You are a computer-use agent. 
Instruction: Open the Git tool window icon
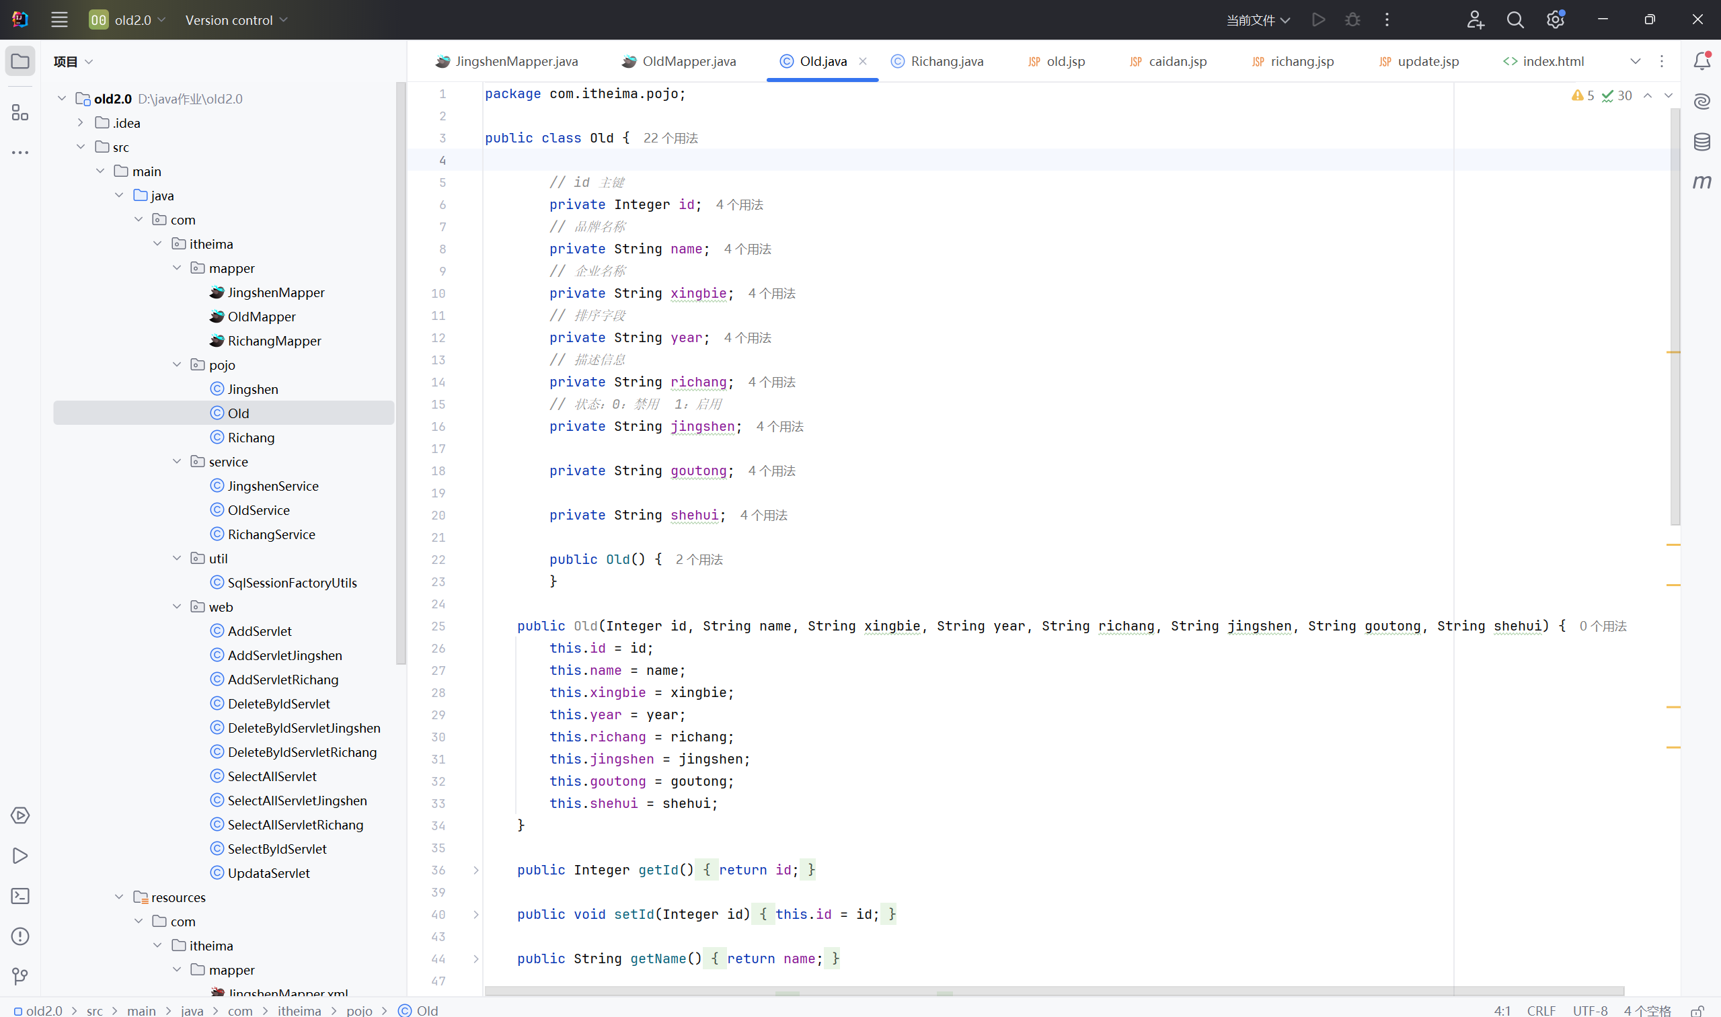(x=20, y=976)
